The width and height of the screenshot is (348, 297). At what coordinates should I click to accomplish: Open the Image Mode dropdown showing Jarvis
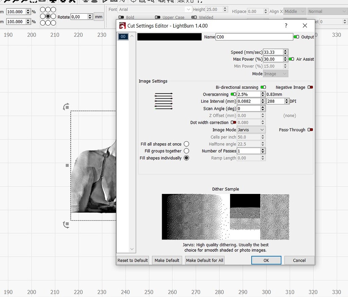click(251, 130)
